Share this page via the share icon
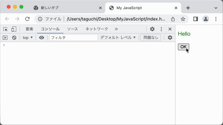 coord(173,19)
